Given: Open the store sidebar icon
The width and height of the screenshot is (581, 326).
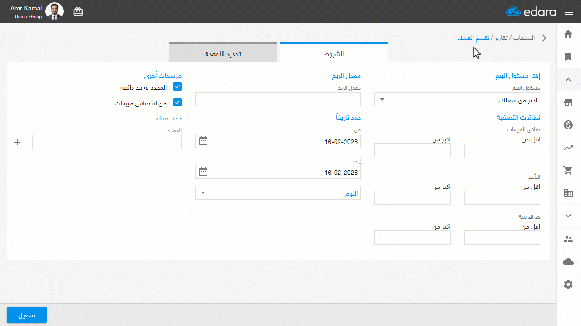Looking at the screenshot, I should click(568, 102).
